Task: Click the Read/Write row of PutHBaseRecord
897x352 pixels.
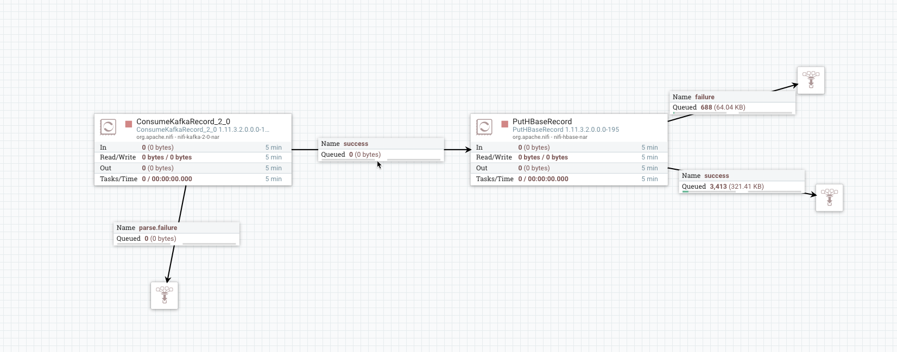Action: [x=568, y=157]
